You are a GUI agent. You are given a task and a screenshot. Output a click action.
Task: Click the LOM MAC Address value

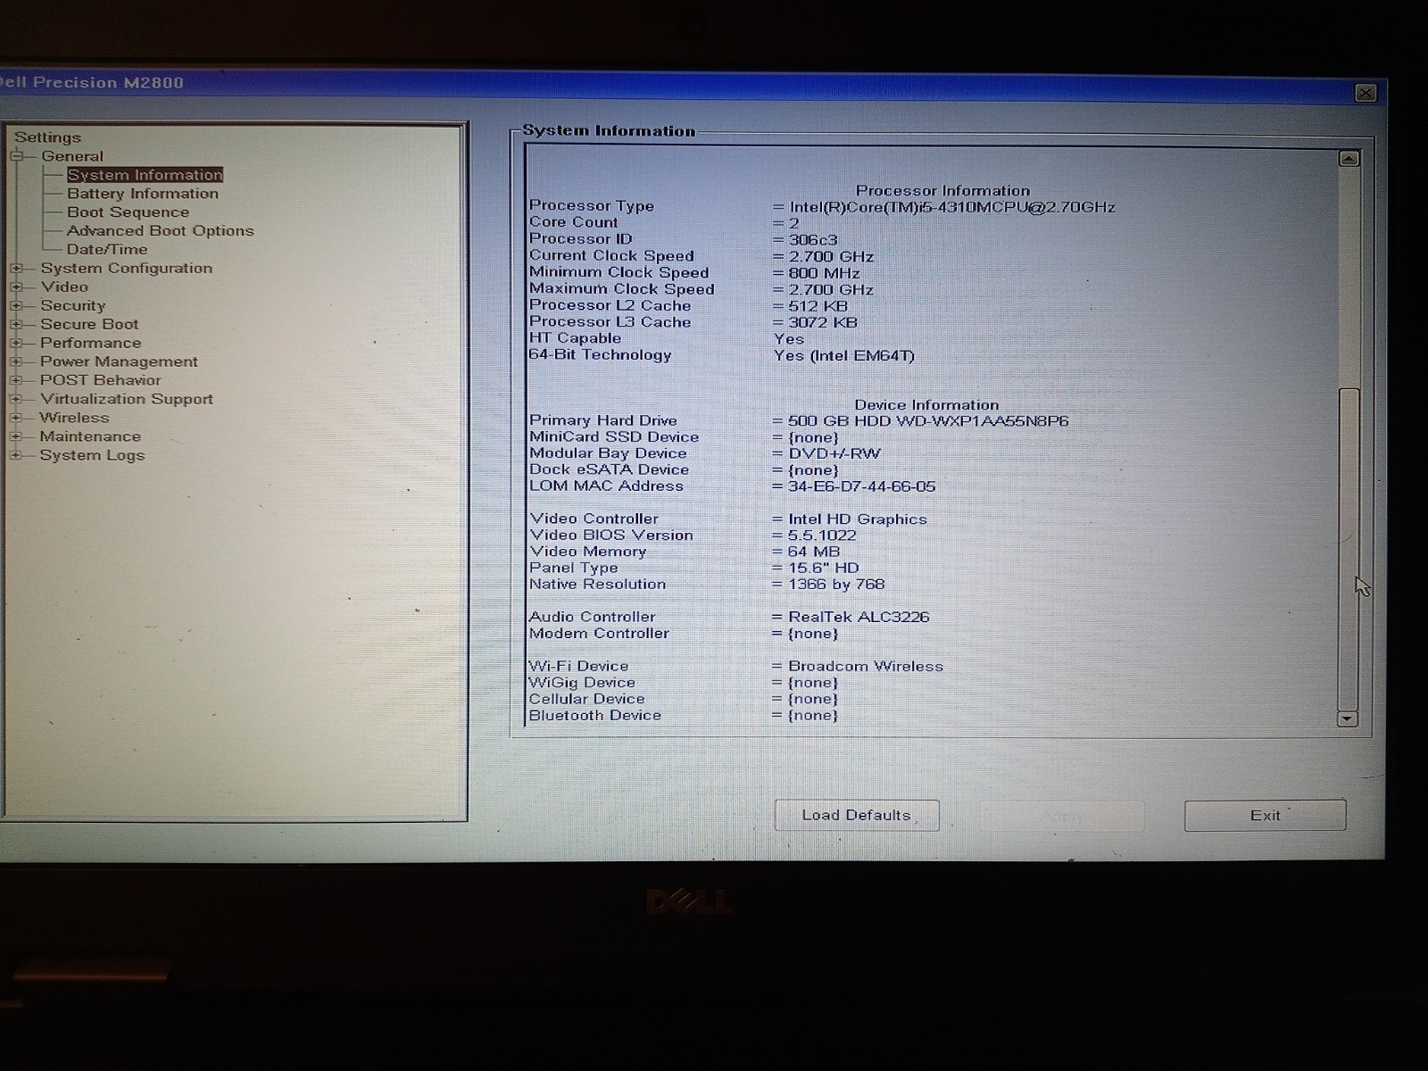click(861, 486)
